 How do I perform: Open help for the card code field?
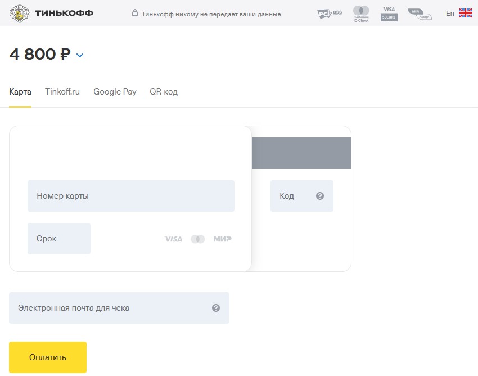pyautogui.click(x=320, y=196)
